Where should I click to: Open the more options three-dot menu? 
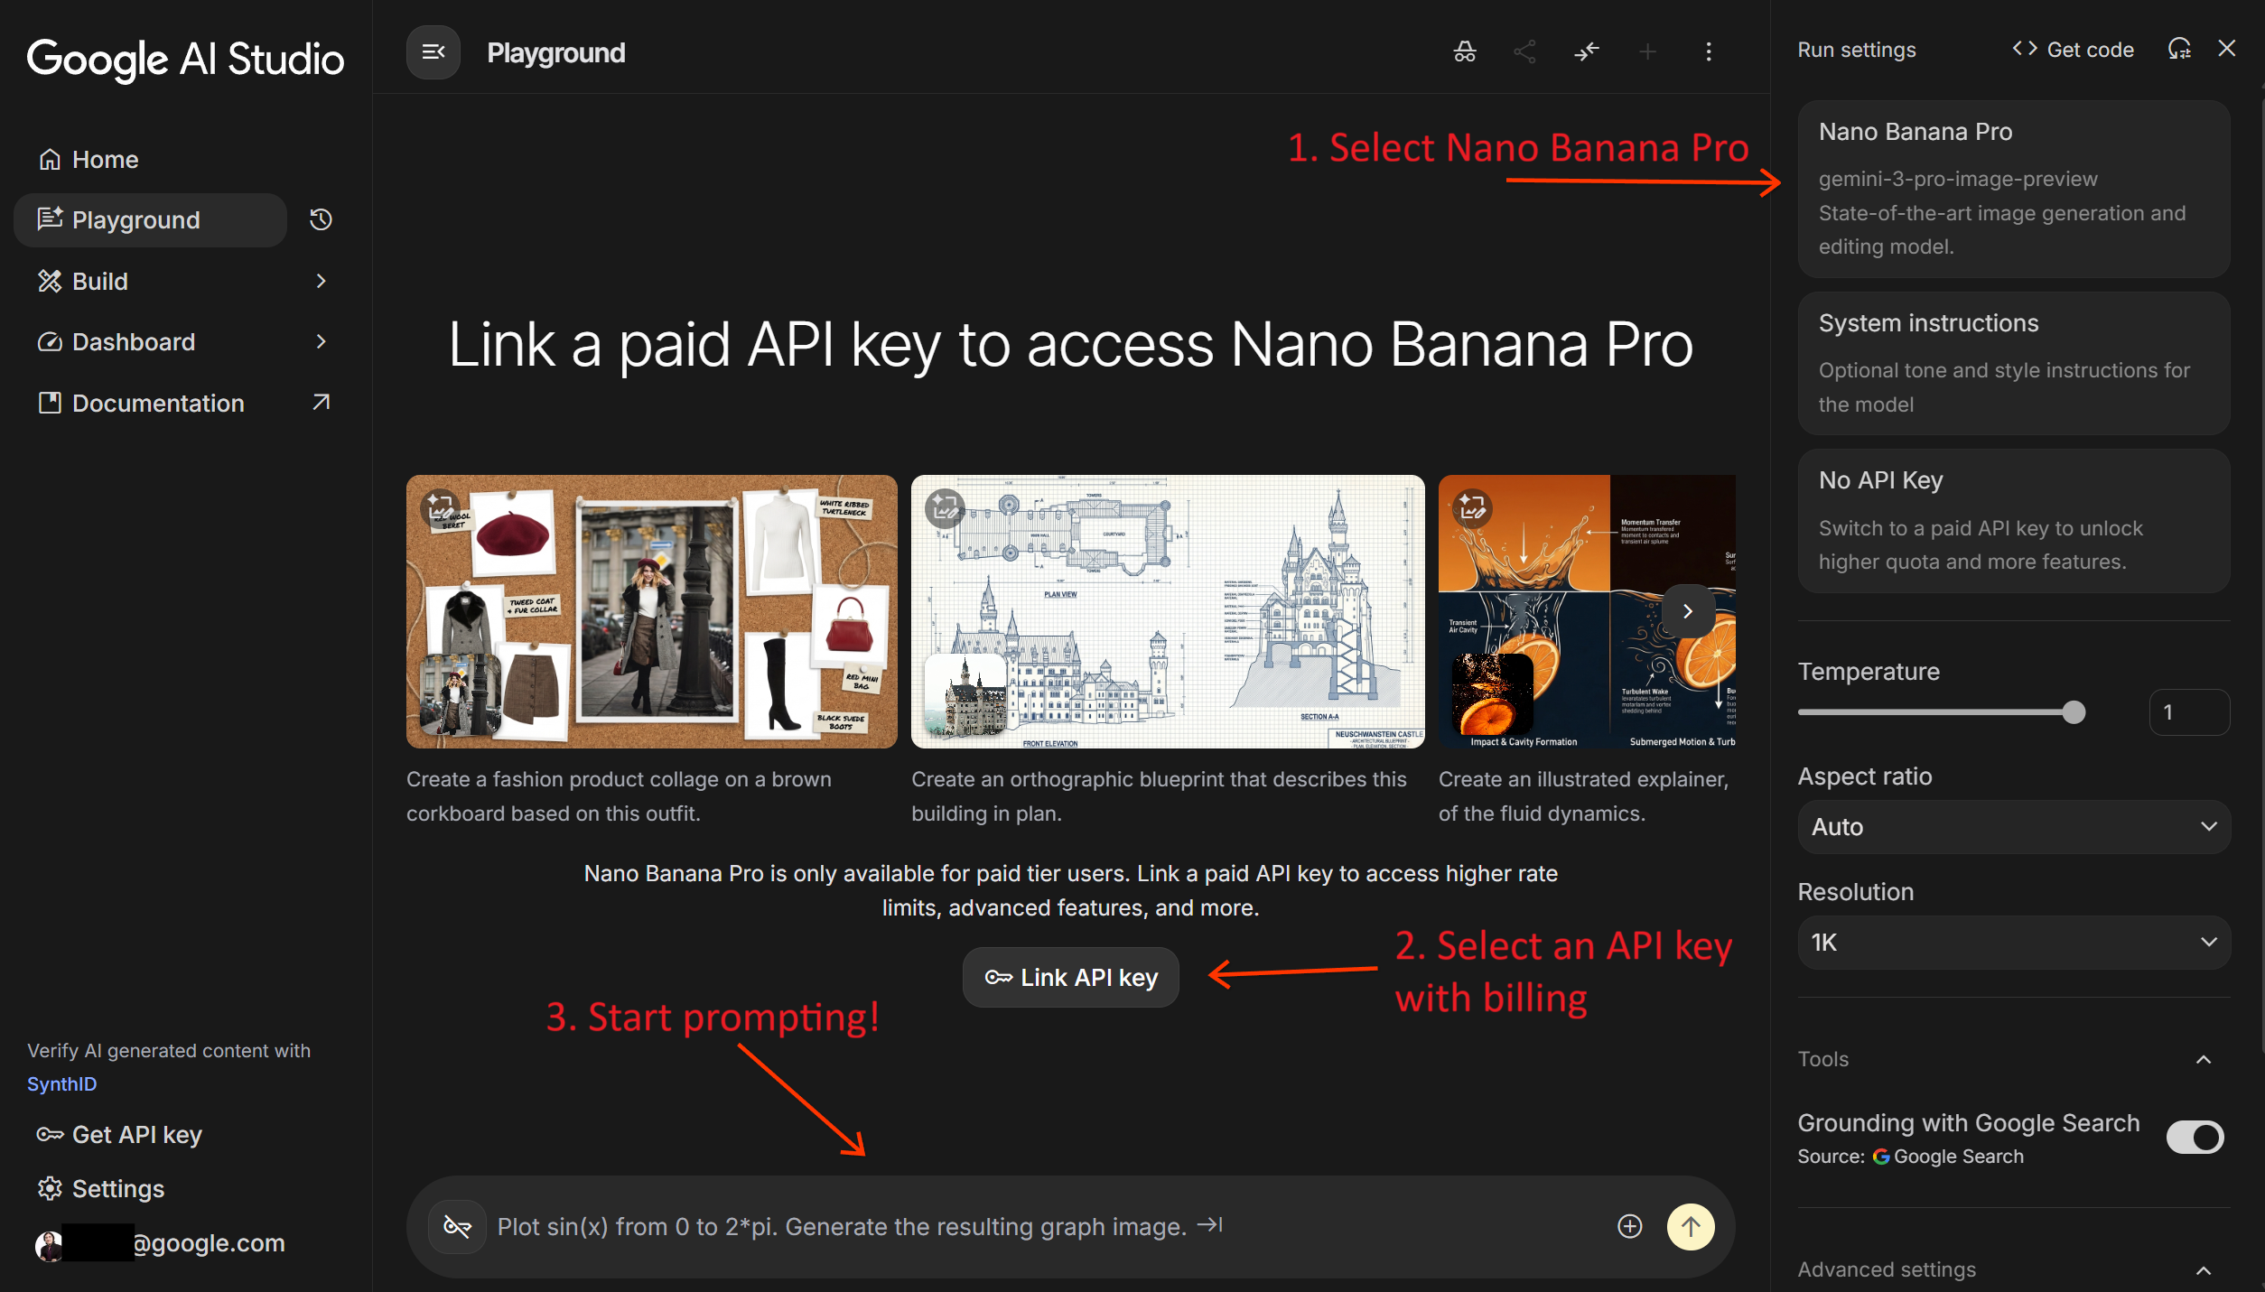coord(1708,51)
